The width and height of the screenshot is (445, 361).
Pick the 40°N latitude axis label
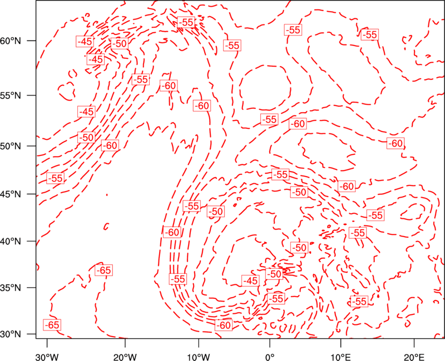pyautogui.click(x=11, y=242)
